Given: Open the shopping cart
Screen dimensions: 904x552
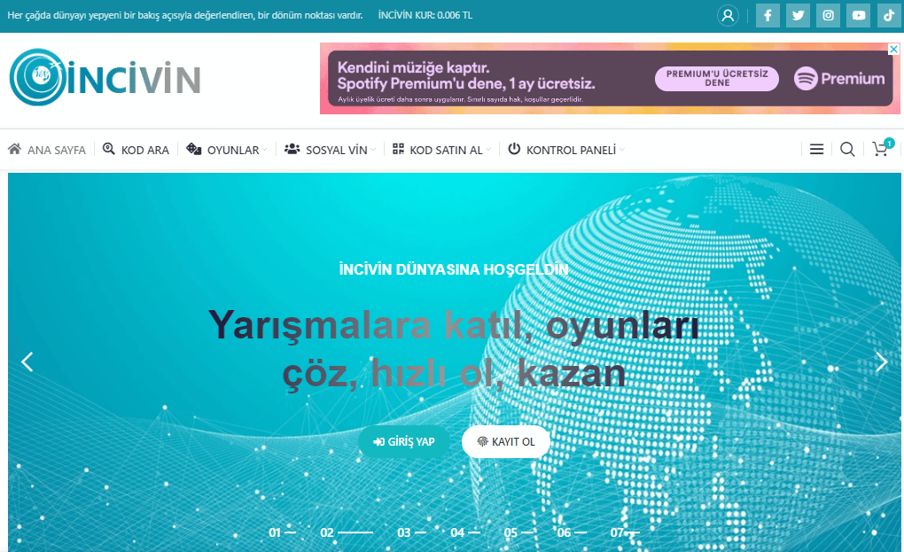Looking at the screenshot, I should tap(882, 147).
